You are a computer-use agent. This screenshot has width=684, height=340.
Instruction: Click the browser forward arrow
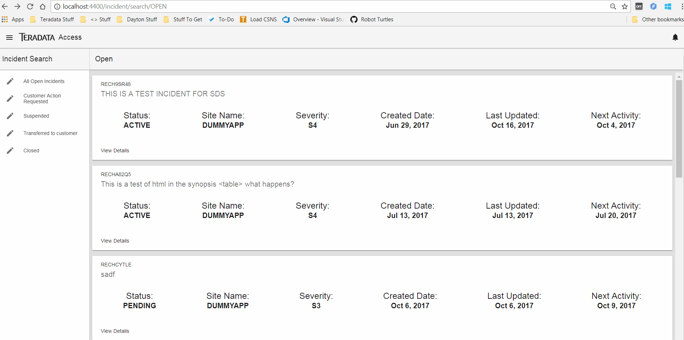point(17,6)
